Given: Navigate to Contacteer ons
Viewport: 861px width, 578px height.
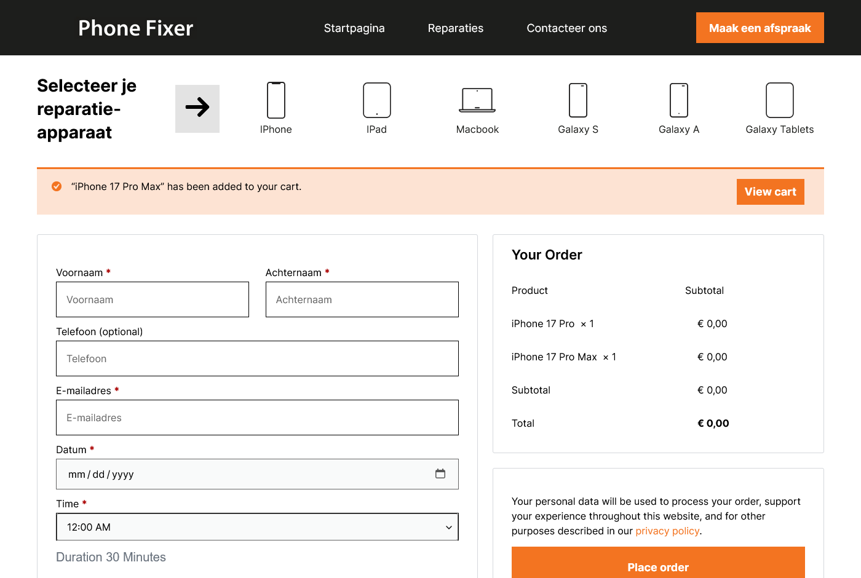Looking at the screenshot, I should (566, 28).
